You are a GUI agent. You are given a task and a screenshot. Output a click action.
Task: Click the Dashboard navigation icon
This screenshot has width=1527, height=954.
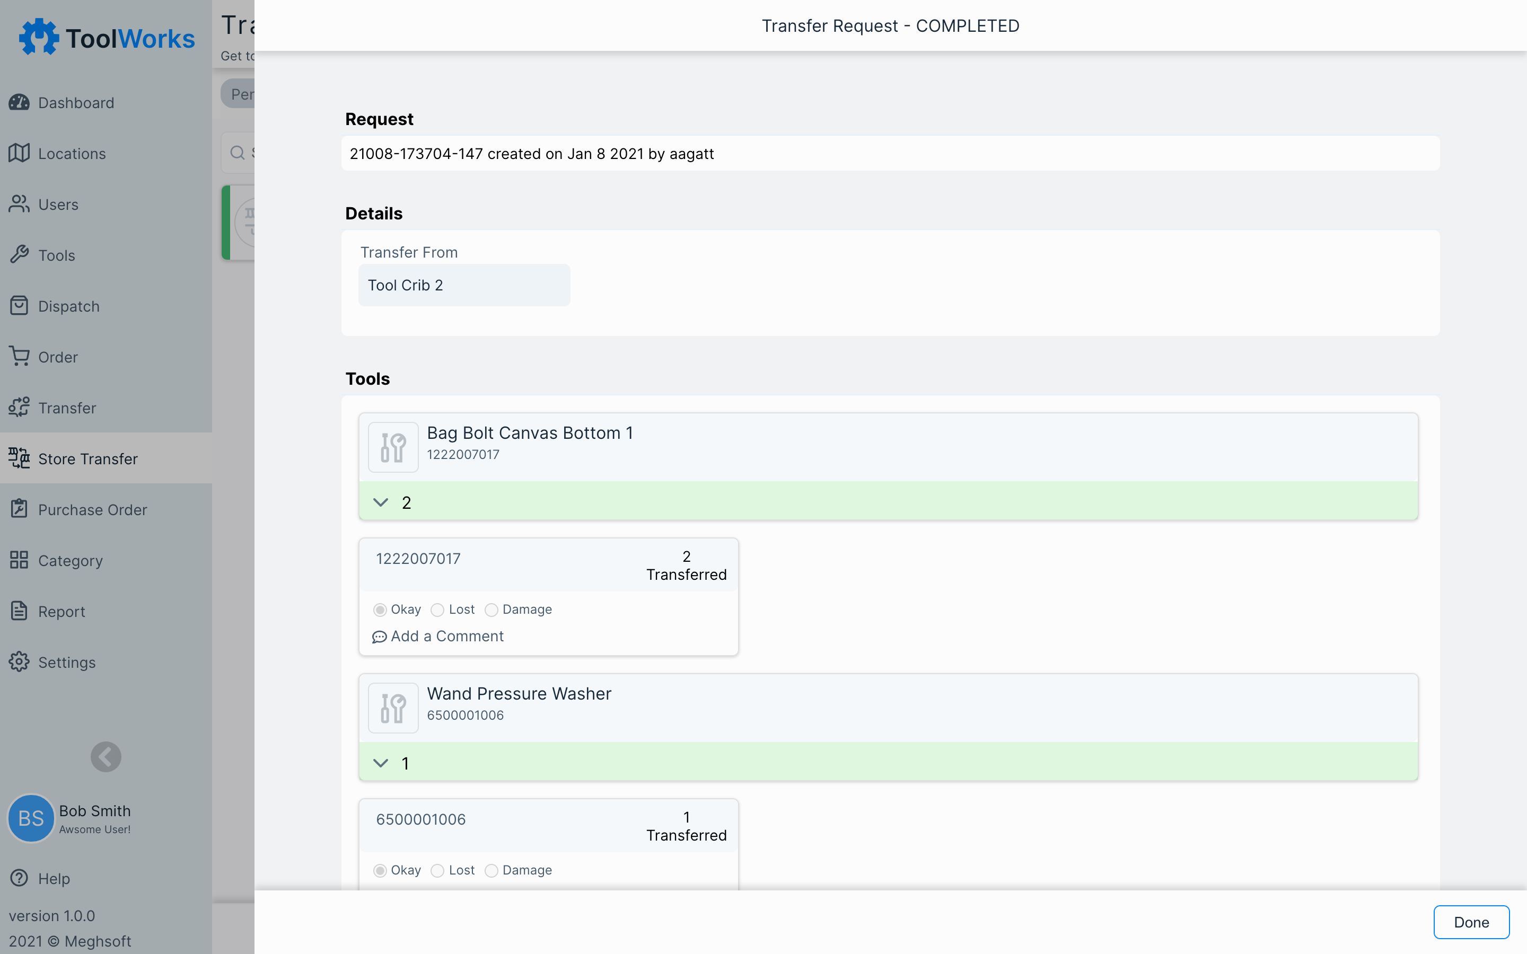[20, 102]
